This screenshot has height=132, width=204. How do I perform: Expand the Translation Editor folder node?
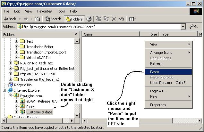(x=16, y=46)
